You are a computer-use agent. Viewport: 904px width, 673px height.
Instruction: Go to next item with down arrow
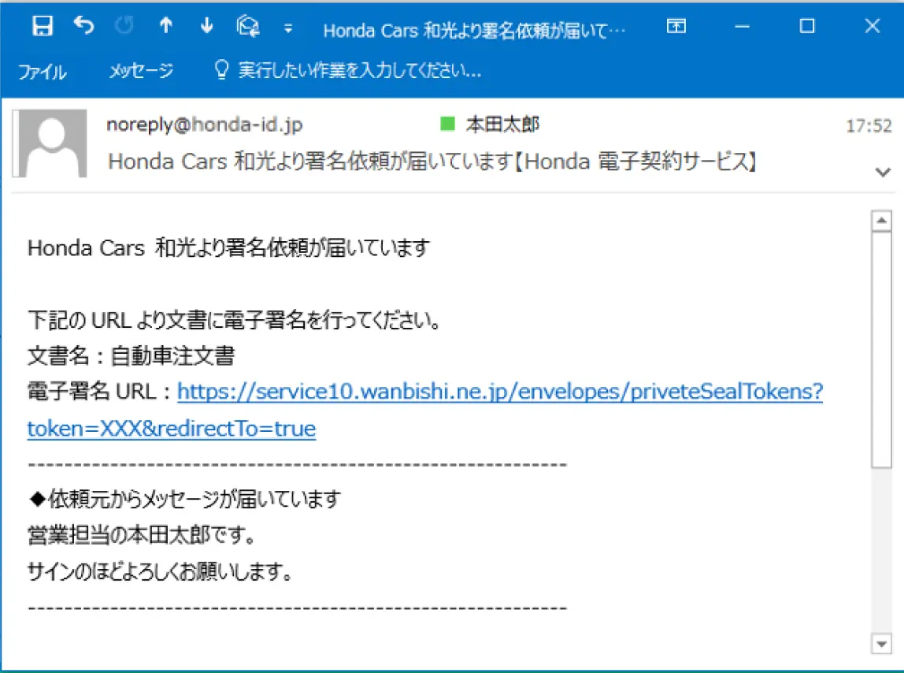tap(207, 25)
